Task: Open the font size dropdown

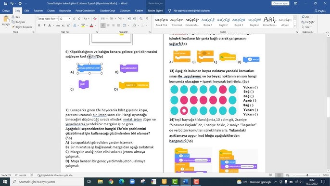Action: (x=69, y=19)
